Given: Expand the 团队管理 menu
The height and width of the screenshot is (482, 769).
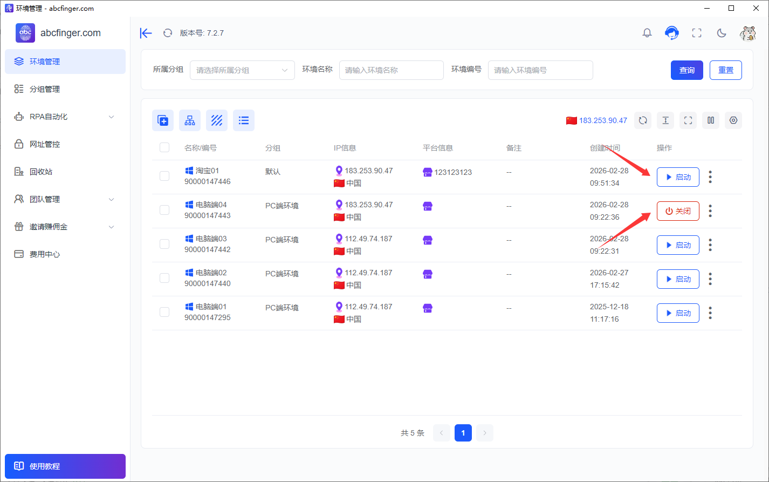Looking at the screenshot, I should (x=65, y=199).
